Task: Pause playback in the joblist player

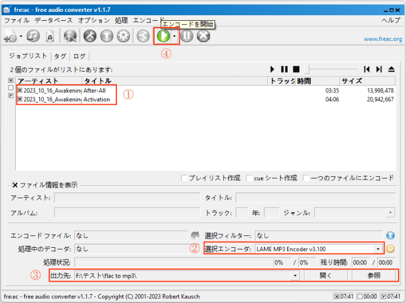Action: coord(284,69)
